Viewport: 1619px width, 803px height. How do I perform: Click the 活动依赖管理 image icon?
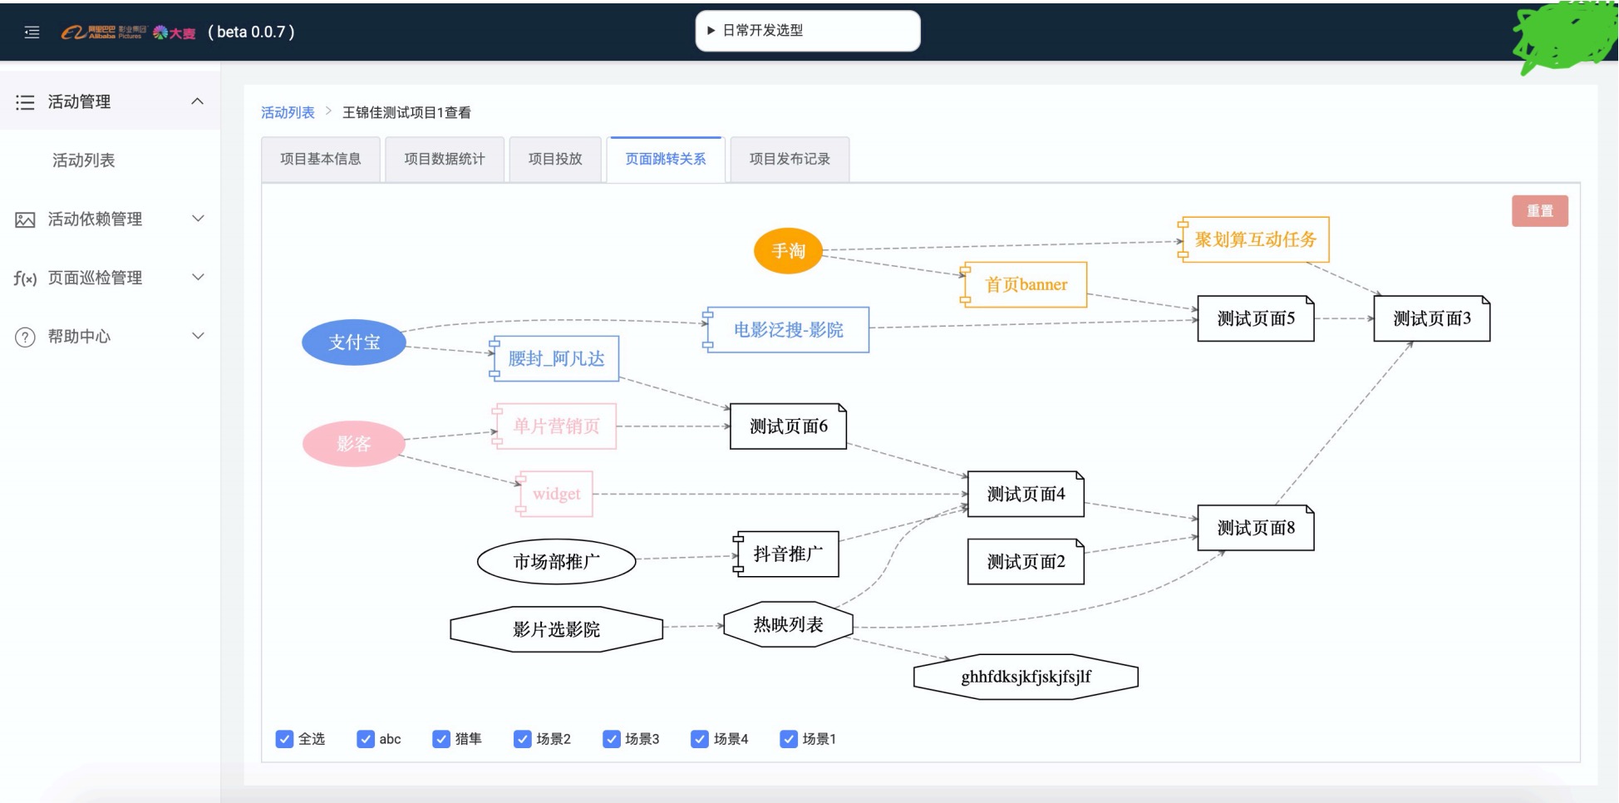click(25, 219)
